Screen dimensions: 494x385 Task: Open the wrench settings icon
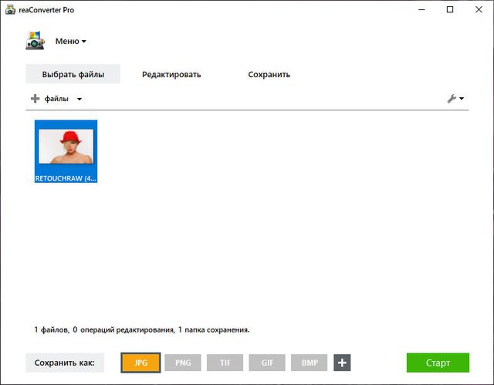point(453,99)
